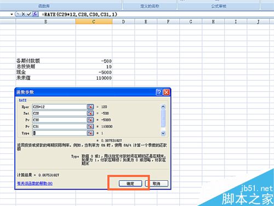Image resolution: width=274 pixels, height=206 pixels.
Task: Click the arguments list scrollbar thumb
Action: [163, 118]
